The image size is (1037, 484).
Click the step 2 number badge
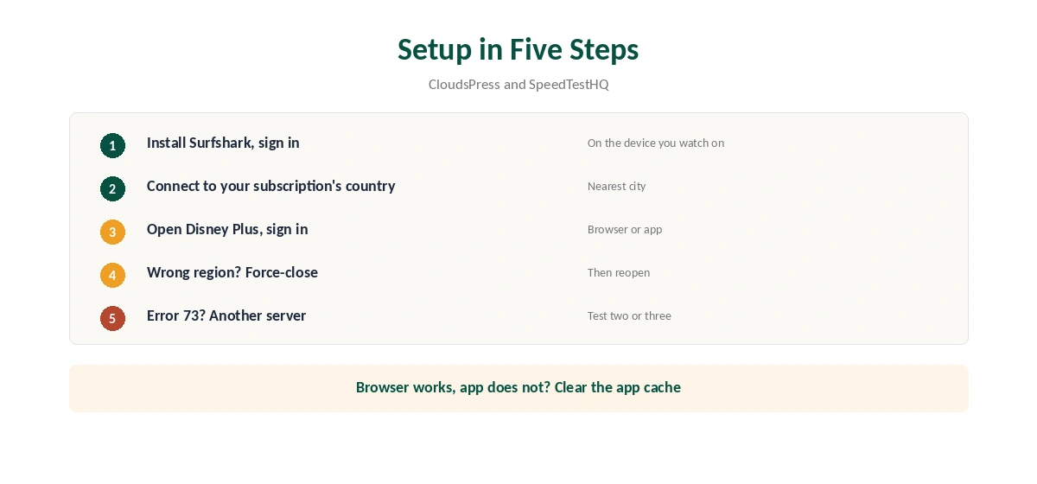click(x=112, y=188)
